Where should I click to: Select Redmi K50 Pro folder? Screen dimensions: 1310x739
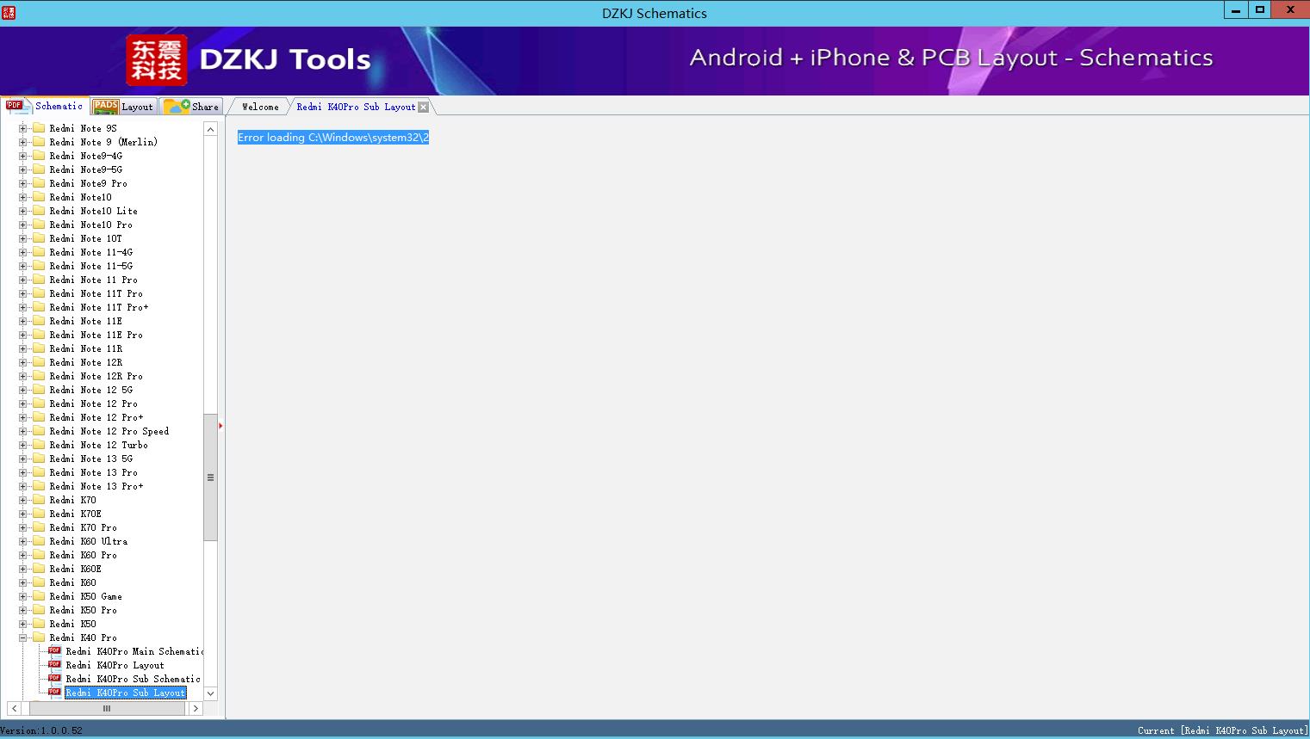84,610
